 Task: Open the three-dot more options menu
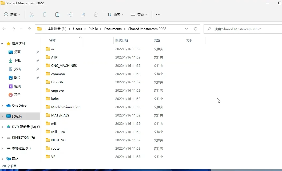tap(158, 15)
